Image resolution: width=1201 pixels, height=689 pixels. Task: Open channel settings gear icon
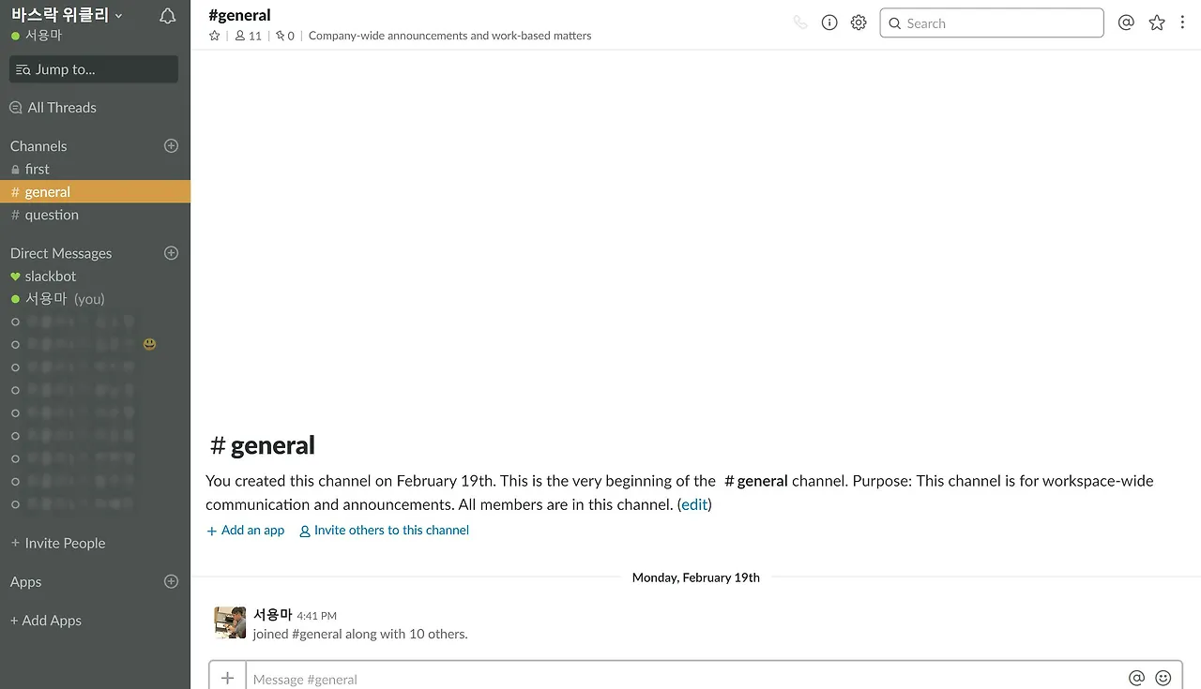coord(859,22)
